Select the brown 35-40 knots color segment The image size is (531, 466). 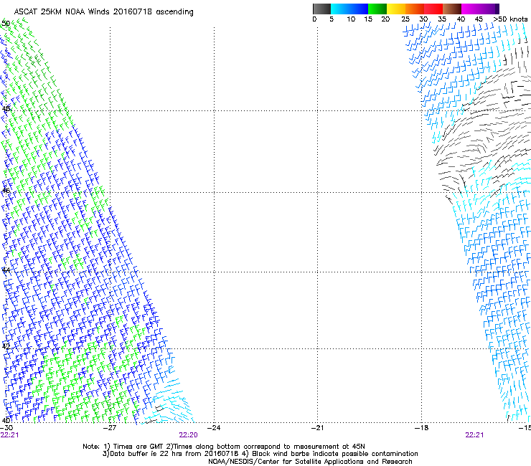click(x=452, y=9)
